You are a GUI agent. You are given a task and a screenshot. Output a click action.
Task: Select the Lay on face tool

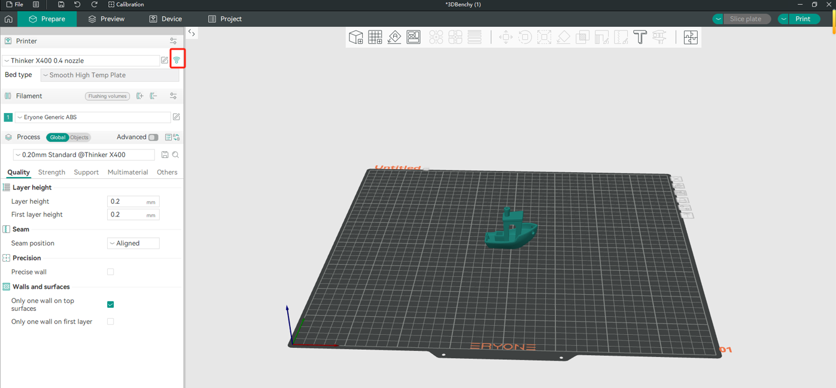coord(563,37)
